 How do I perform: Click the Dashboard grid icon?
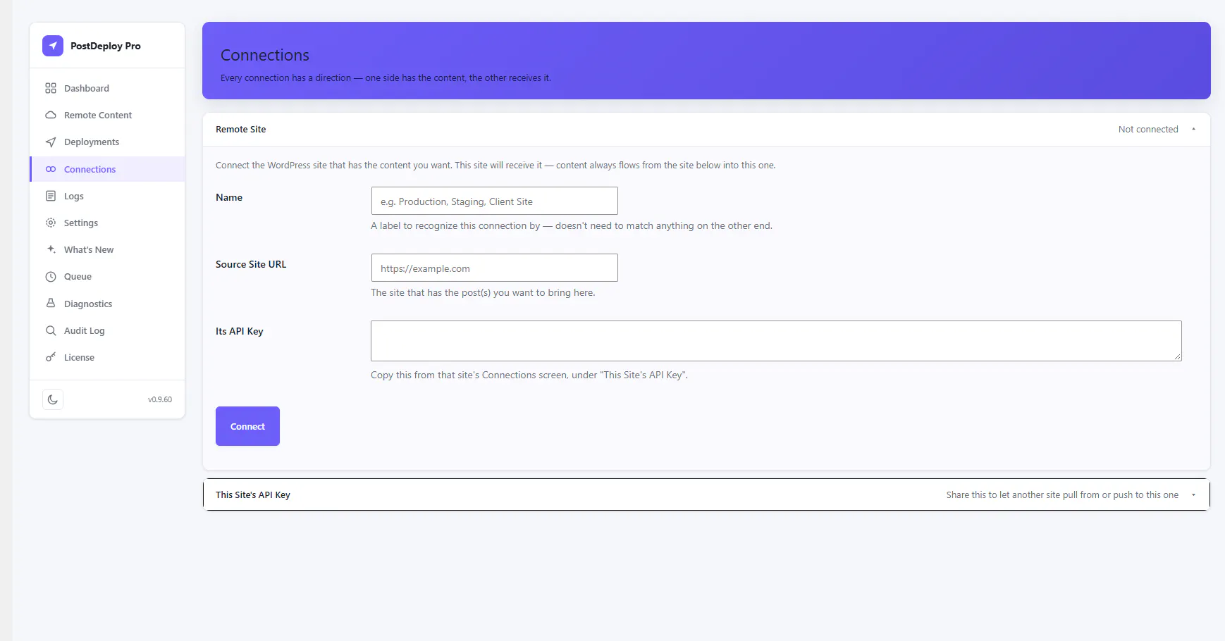tap(51, 88)
